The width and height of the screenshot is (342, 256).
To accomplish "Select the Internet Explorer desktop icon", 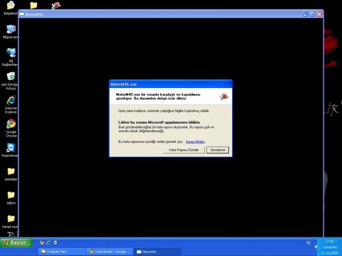I will 11,105.
